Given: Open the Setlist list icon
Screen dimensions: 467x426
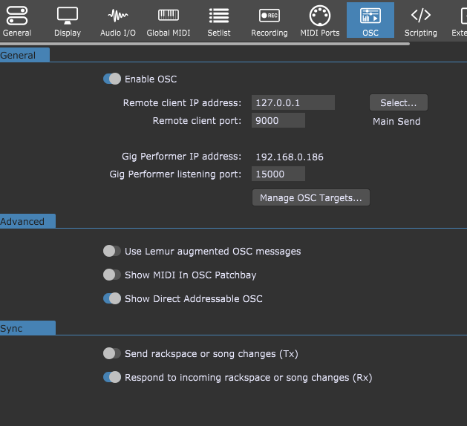Looking at the screenshot, I should [218, 15].
